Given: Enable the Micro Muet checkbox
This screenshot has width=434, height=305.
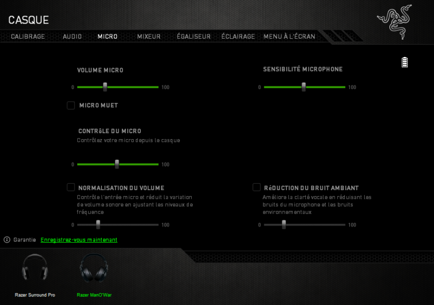Looking at the screenshot, I should pyautogui.click(x=71, y=105).
